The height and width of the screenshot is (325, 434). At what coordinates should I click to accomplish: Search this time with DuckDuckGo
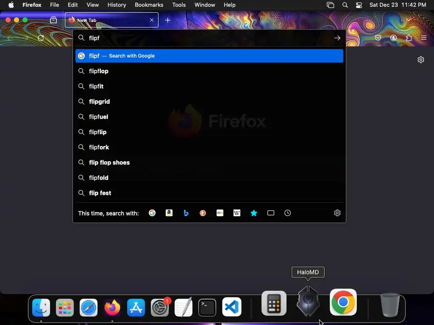(x=203, y=213)
